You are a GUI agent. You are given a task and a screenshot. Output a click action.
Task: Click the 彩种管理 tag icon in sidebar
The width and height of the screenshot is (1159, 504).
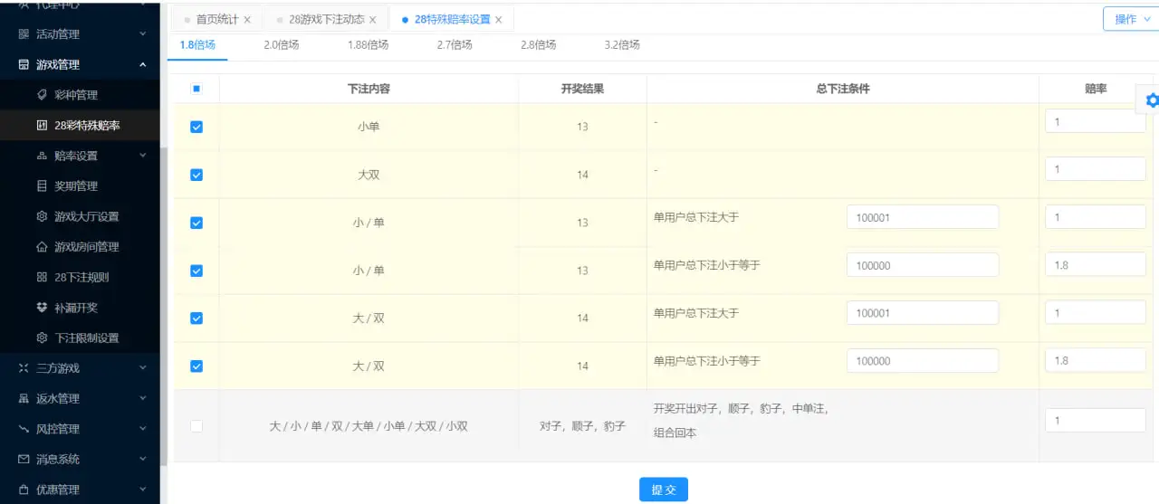(42, 95)
